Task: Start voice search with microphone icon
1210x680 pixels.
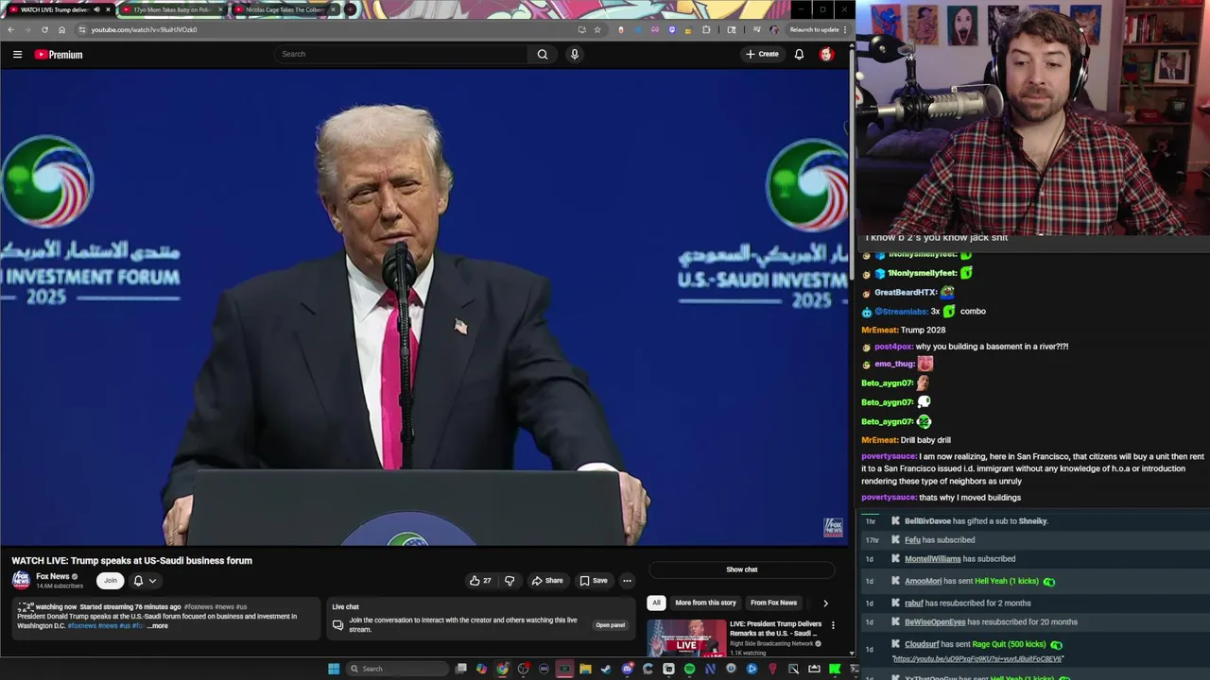Action: point(574,54)
